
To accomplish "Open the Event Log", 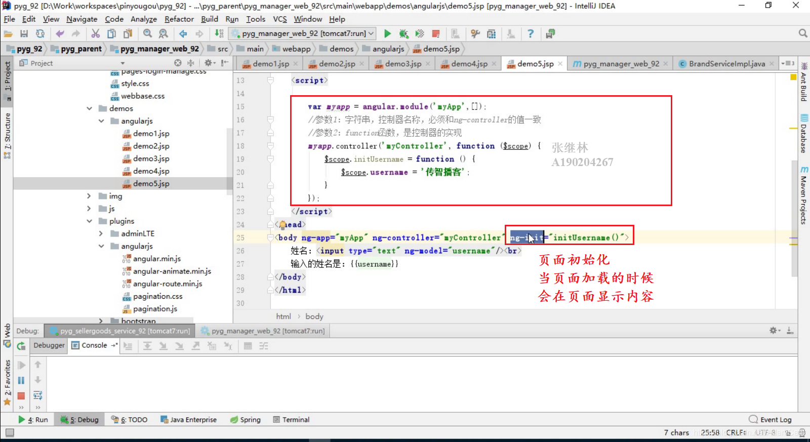I will point(770,420).
